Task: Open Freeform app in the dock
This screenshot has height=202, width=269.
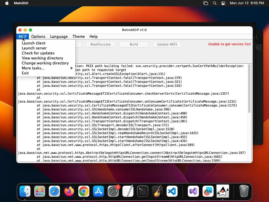Action: 208,191
